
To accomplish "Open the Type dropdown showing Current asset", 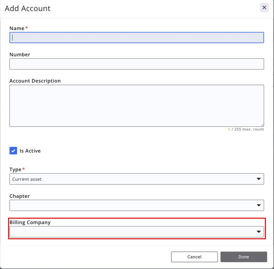I will (x=137, y=179).
